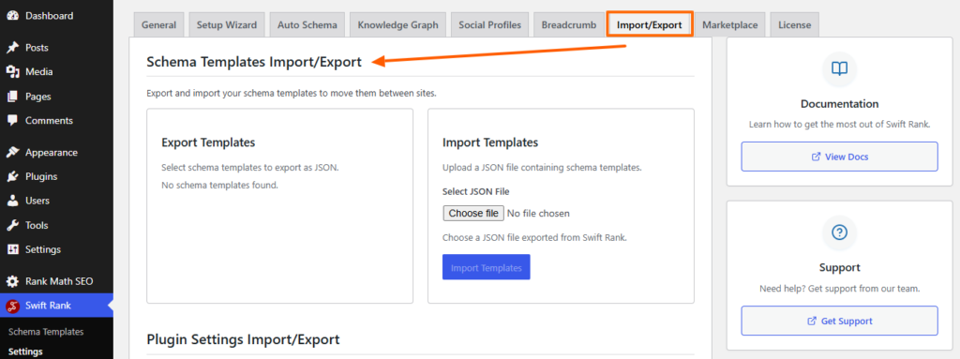Switch to the Auto Schema tab

307,25
